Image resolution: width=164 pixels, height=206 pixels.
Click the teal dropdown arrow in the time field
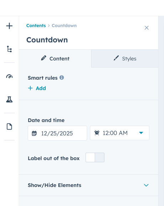pos(141,133)
